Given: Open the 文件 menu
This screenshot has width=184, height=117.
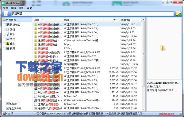Looking at the screenshot, I should (x=6, y=8).
